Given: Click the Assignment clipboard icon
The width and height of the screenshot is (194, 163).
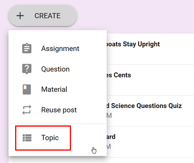Looking at the screenshot, I should pos(27,48).
